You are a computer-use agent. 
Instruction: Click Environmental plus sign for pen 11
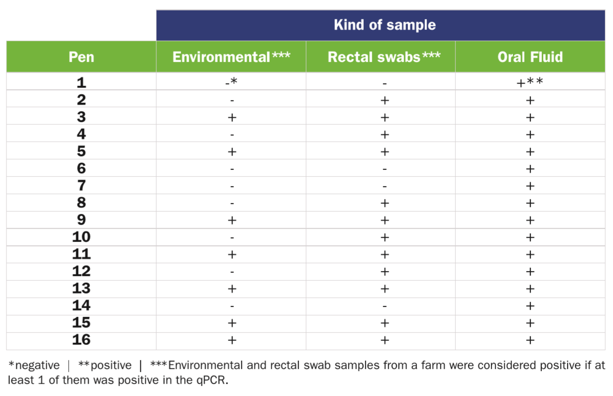click(231, 254)
